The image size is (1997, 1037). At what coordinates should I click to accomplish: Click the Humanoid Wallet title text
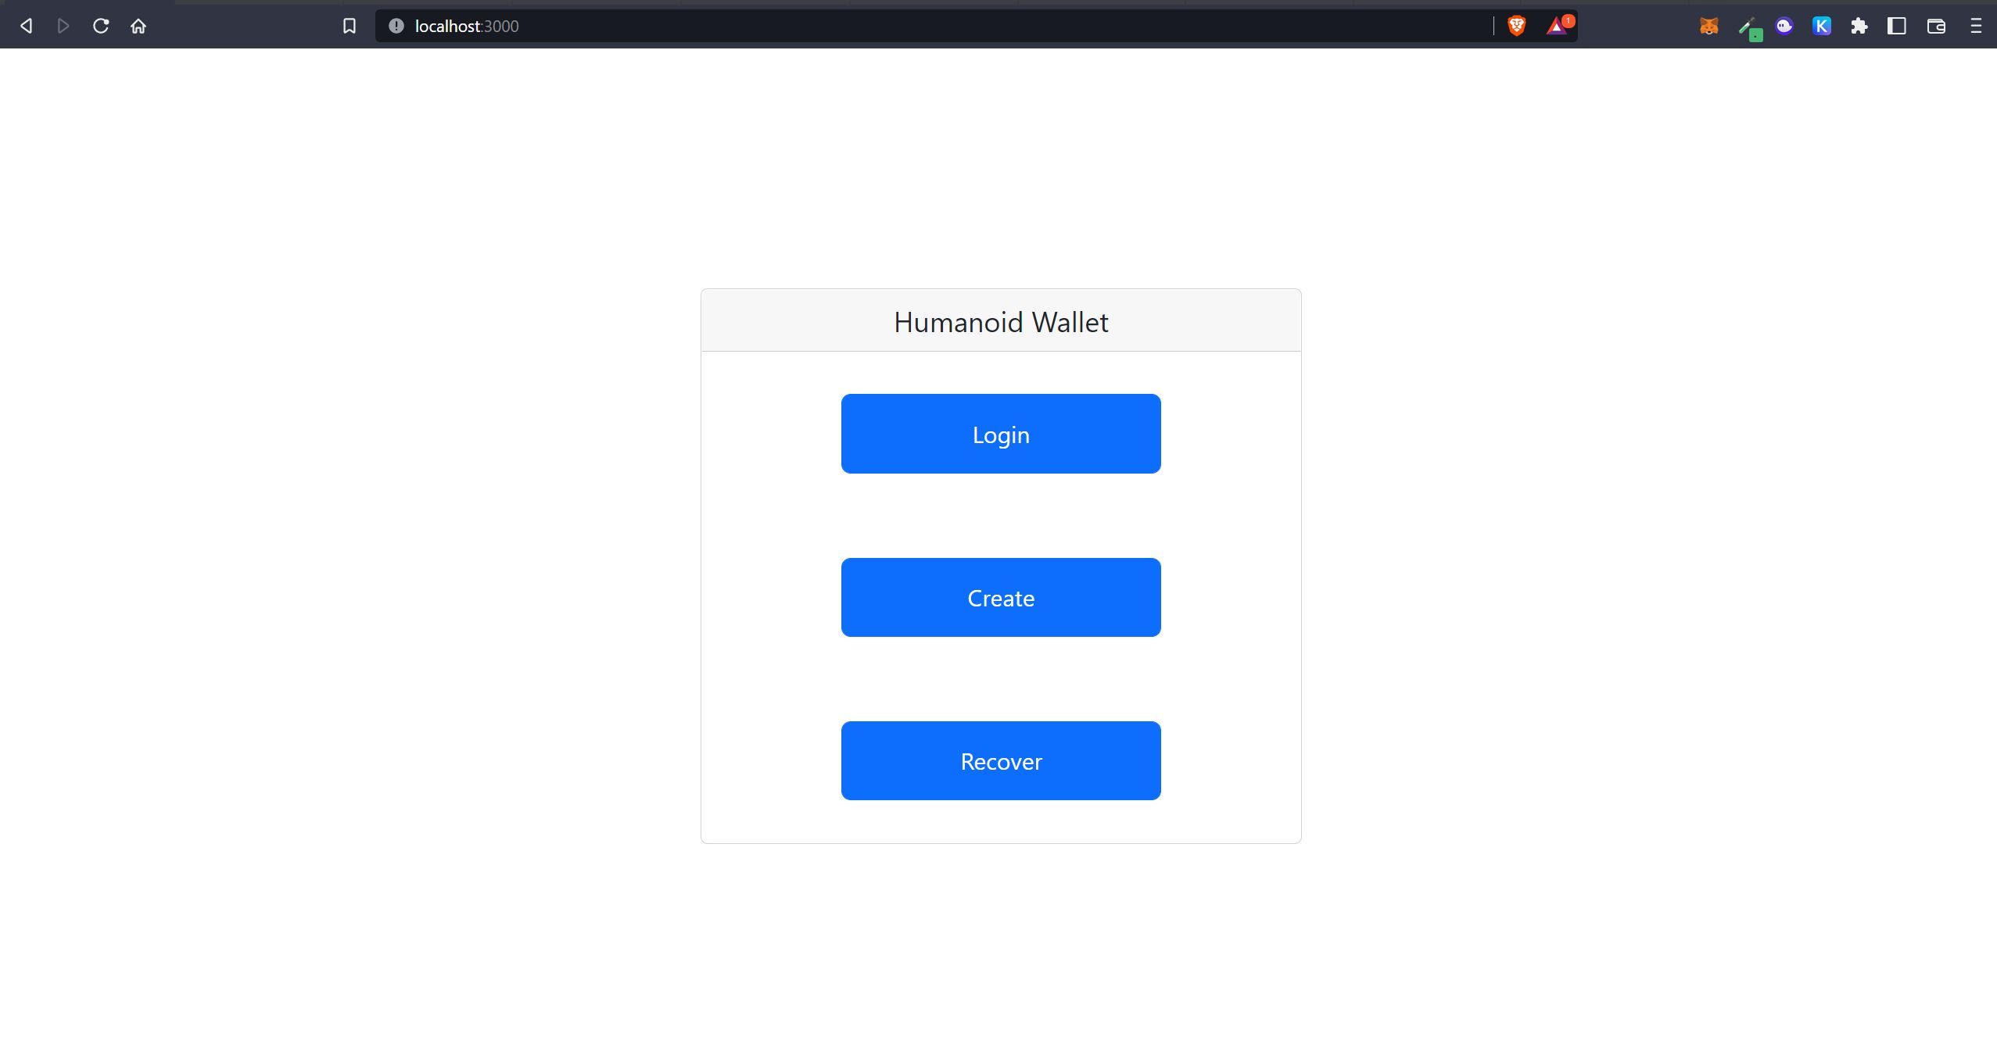[x=1000, y=322]
